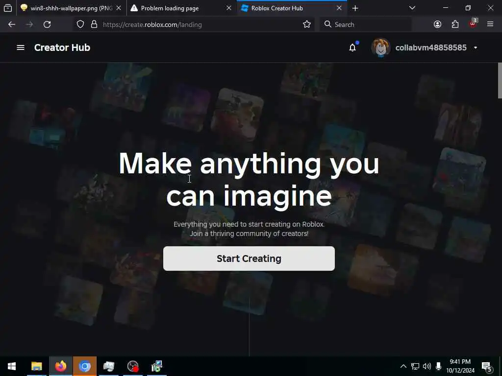502x376 pixels.
Task: Expand the account dropdown arrow
Action: (476, 47)
